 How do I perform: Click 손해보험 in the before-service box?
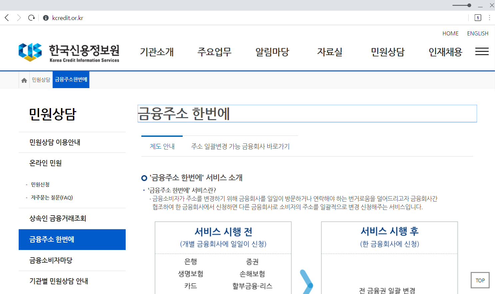[x=252, y=274]
